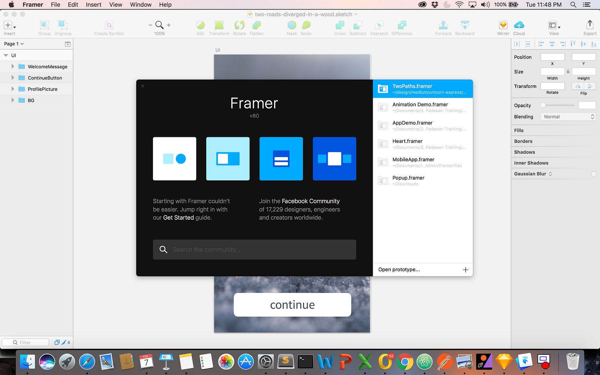Click the layer Filter field
This screenshot has height=375, width=600.
[25, 342]
